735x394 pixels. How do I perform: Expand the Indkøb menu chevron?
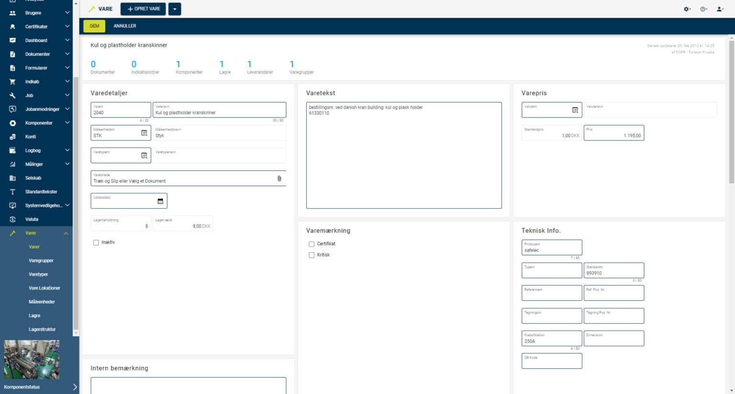(x=67, y=82)
